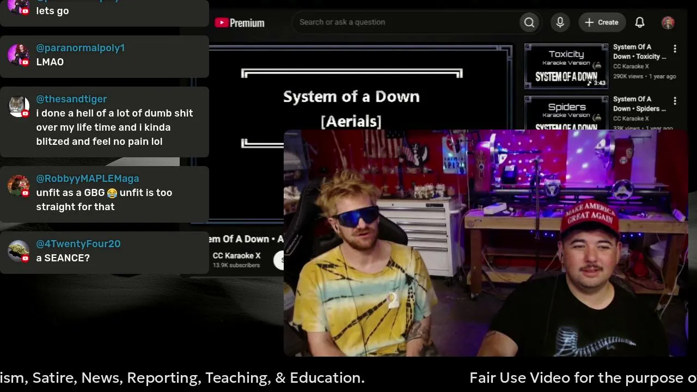Click the avatar of @RobbyyMAPLEMaga in chat
This screenshot has width=697, height=392.
coord(19,185)
